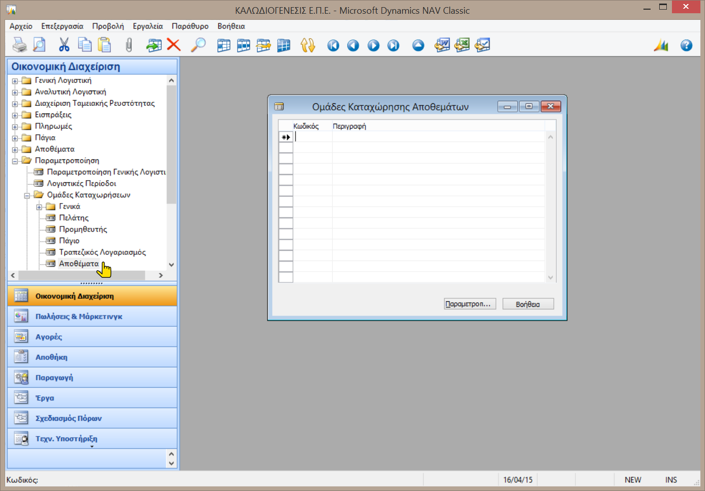This screenshot has height=491, width=705.
Task: Select Αποθέματα under Ομάδες Καταχωρήσεων
Action: coord(79,264)
